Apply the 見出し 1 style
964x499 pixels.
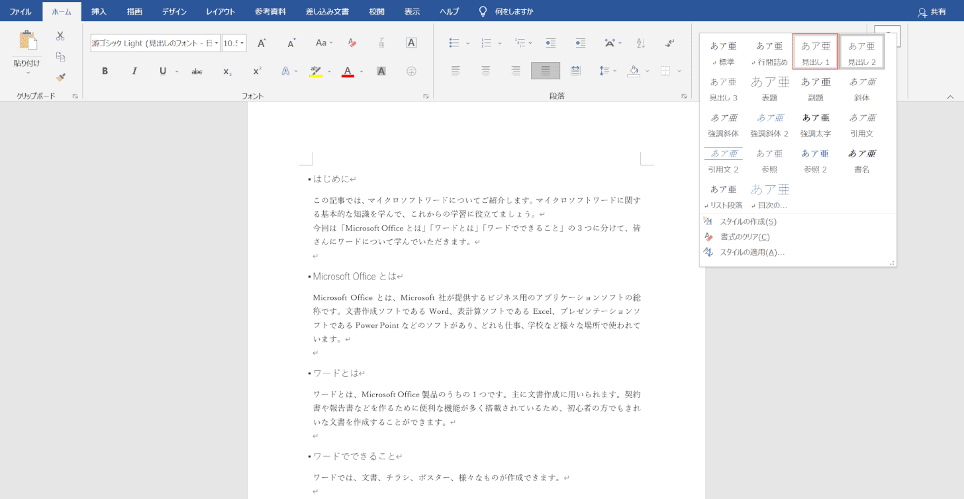click(x=815, y=52)
